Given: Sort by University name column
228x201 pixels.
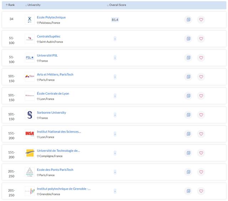Looking at the screenshot, I should coord(33,5).
